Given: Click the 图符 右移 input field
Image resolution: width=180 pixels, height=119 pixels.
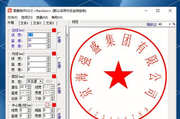Looking at the screenshot, I should click(23, 98).
